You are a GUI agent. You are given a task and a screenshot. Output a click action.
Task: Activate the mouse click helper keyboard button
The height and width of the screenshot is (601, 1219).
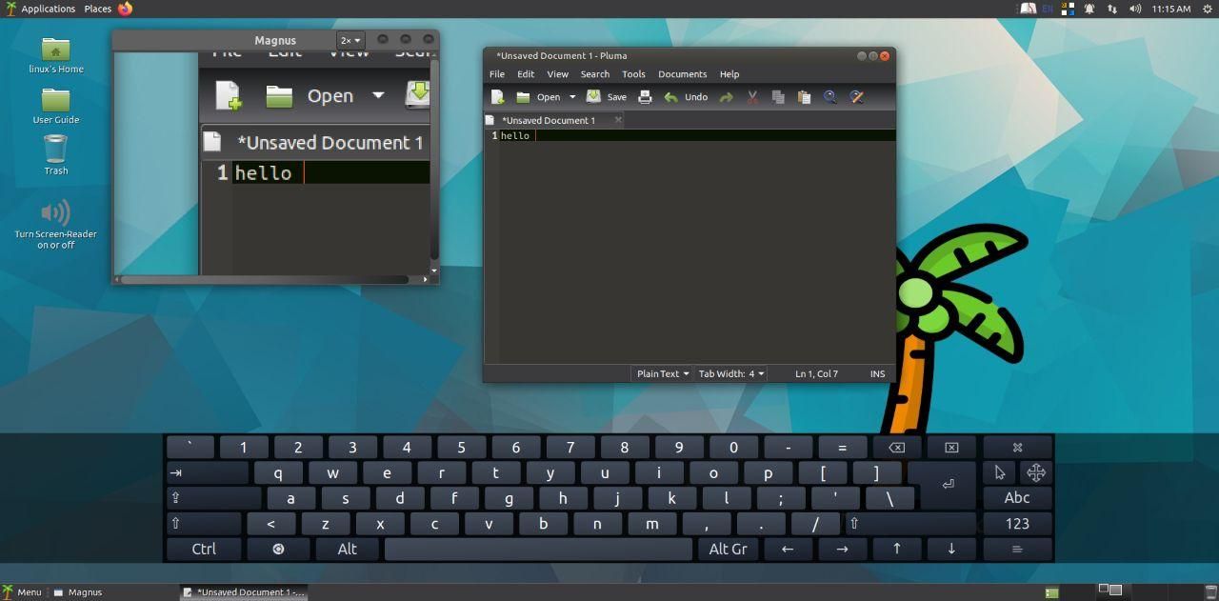(x=999, y=472)
